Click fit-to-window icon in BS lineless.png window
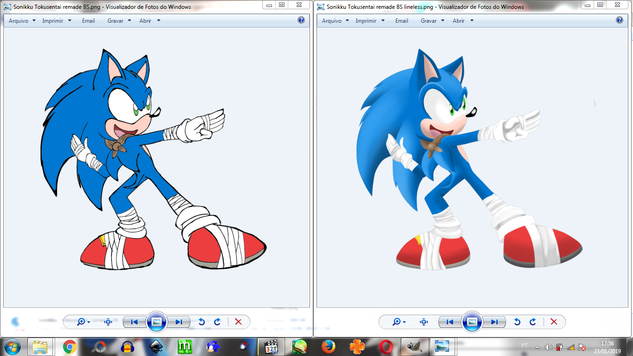This screenshot has height=356, width=633. (x=424, y=322)
